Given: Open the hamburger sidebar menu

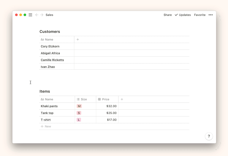Looking at the screenshot, I should click(x=30, y=15).
